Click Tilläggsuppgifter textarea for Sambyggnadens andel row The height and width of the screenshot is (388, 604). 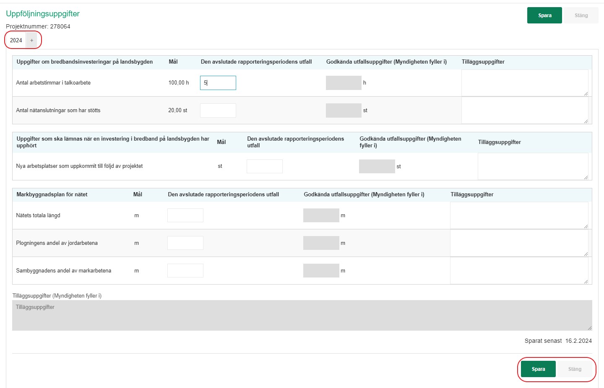tap(519, 270)
